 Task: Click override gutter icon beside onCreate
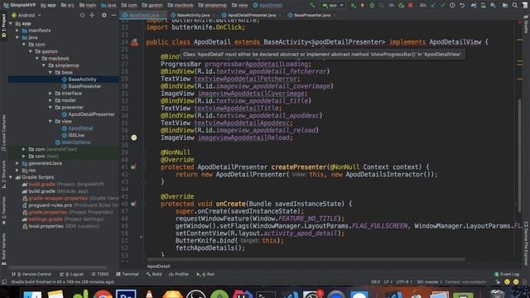coord(133,204)
